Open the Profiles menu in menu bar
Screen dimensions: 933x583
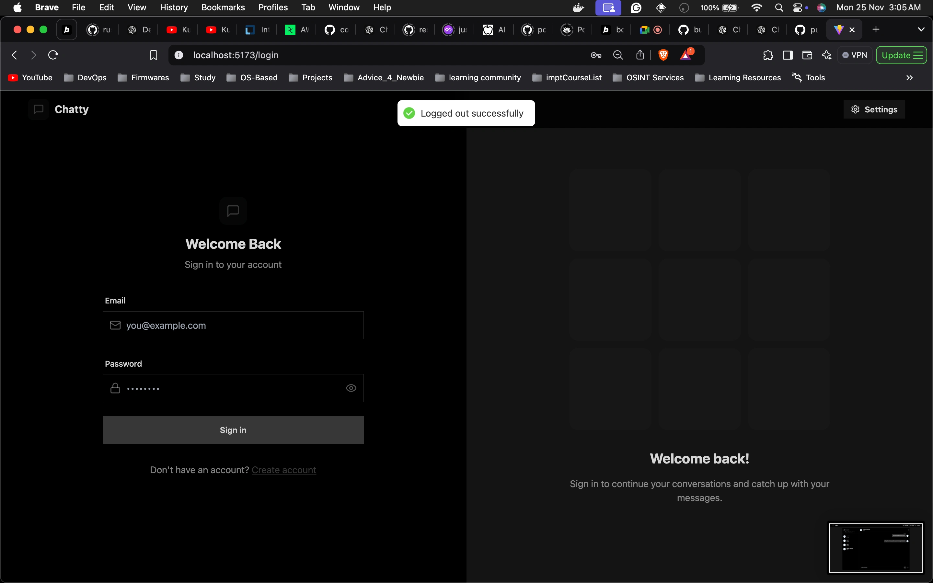(273, 7)
